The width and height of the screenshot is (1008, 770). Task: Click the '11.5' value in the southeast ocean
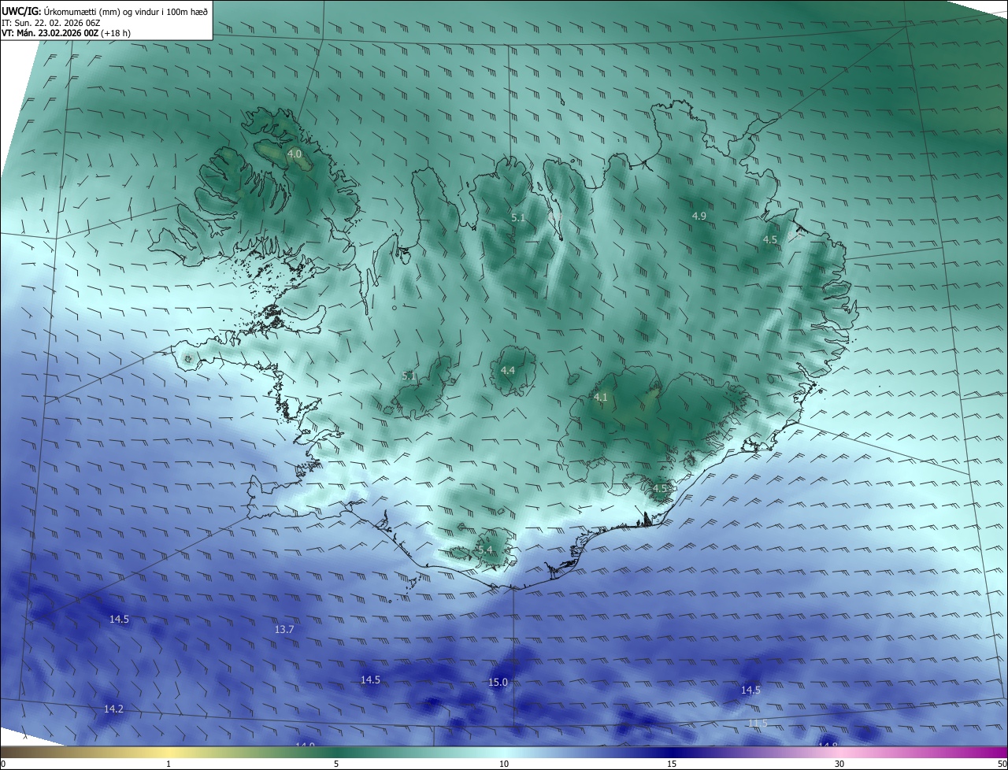click(x=758, y=723)
